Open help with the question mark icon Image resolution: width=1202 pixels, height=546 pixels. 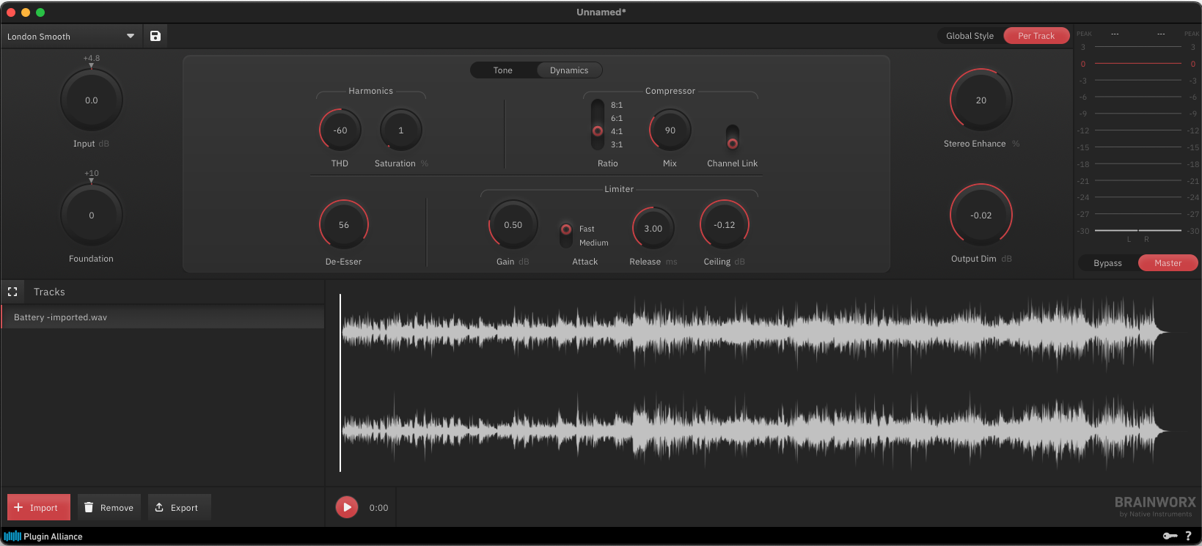pyautogui.click(x=1188, y=536)
